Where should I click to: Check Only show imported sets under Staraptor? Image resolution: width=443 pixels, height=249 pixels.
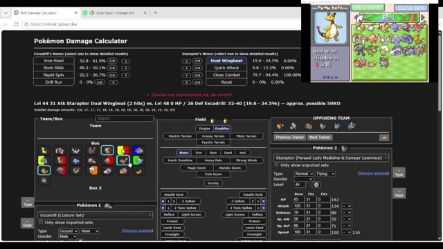(x=277, y=165)
